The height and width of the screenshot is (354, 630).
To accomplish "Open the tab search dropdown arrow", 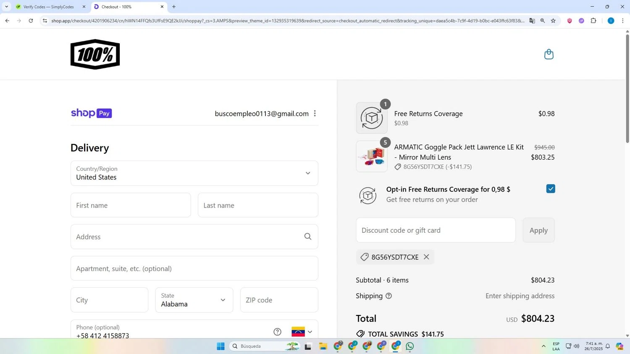I will (x=6, y=7).
